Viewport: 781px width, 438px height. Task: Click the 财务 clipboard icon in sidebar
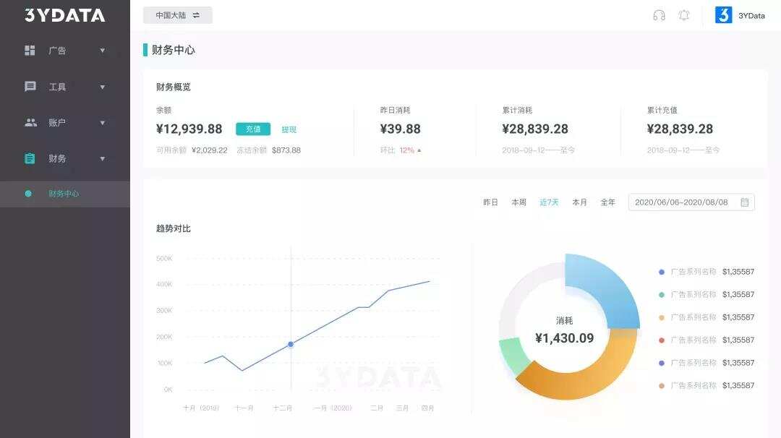point(30,158)
